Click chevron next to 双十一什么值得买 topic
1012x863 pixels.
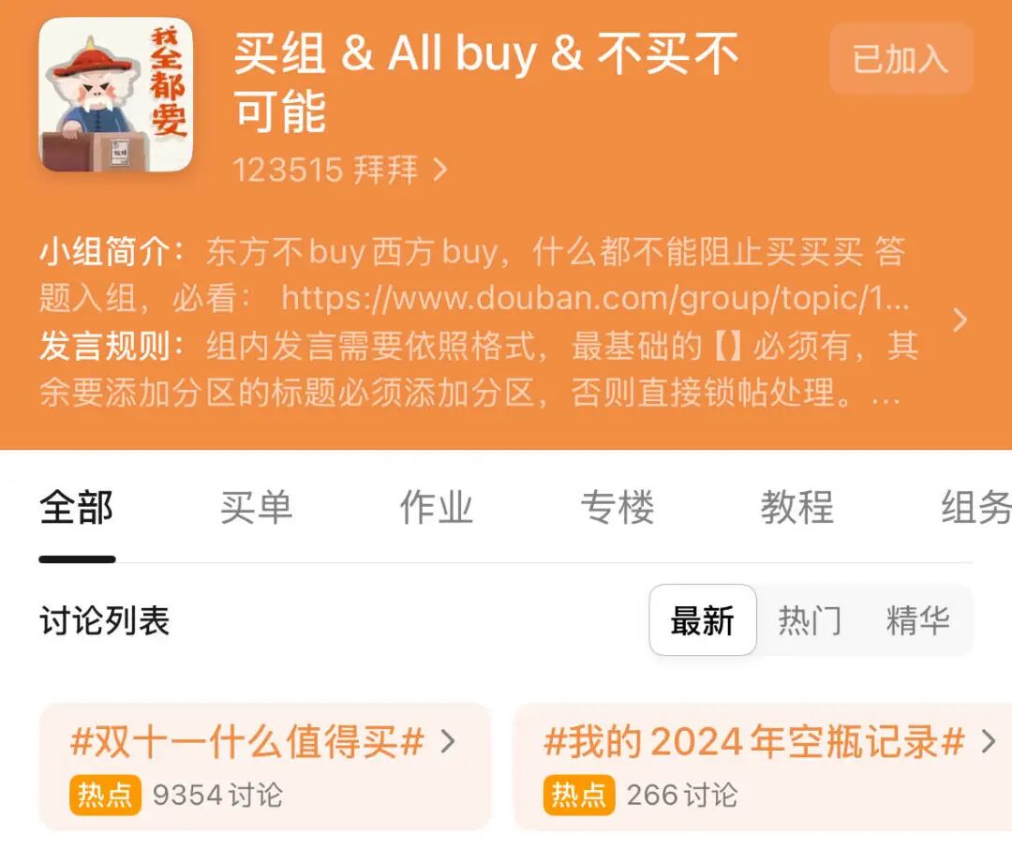point(448,741)
